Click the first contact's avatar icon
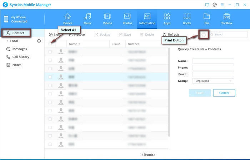 (x=61, y=52)
